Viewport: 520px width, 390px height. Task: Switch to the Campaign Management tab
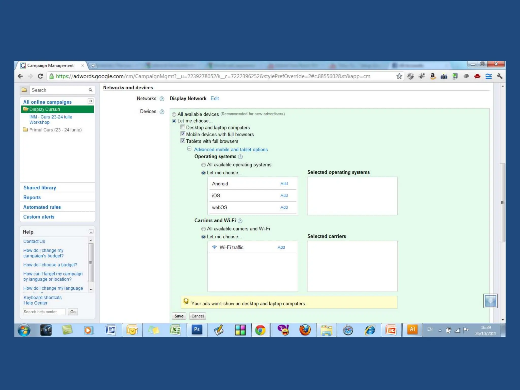pyautogui.click(x=51, y=66)
